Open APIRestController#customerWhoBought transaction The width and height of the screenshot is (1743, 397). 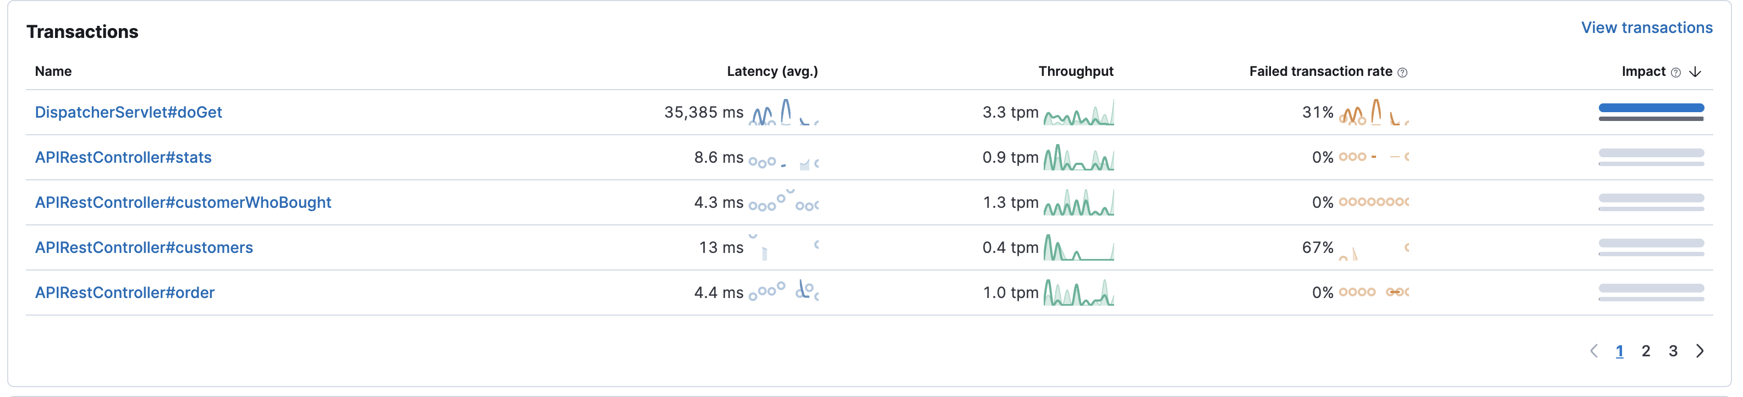point(183,202)
